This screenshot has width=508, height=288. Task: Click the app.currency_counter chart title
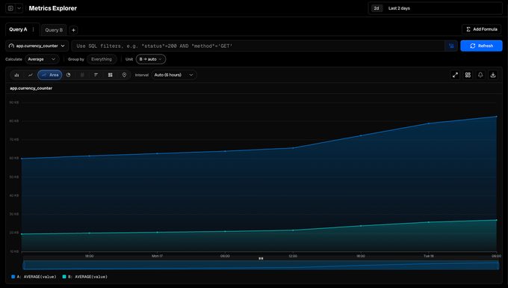click(31, 88)
